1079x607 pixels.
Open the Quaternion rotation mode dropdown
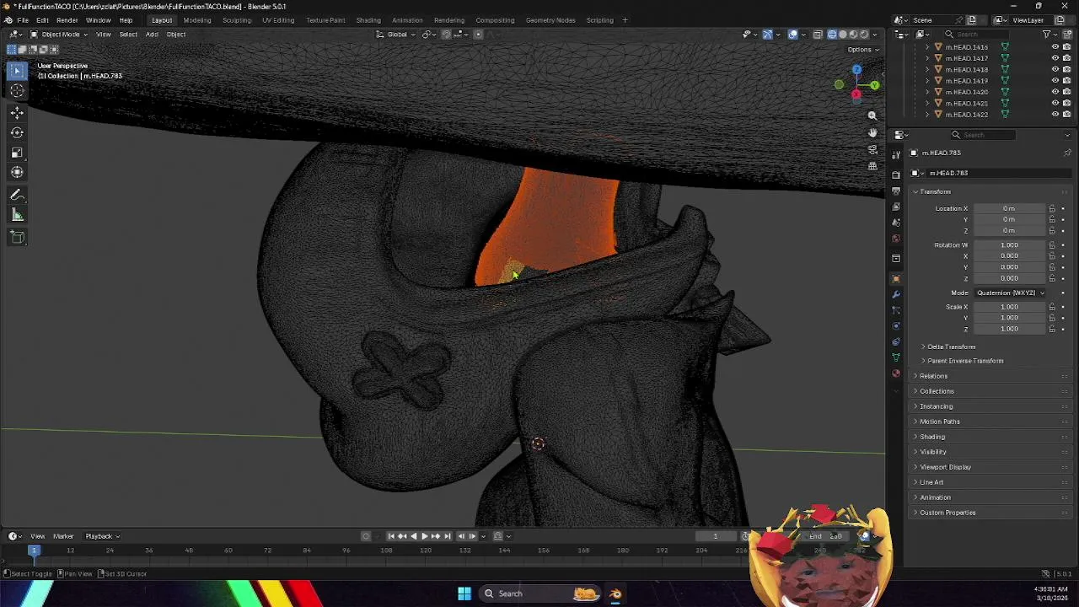pyautogui.click(x=1009, y=293)
